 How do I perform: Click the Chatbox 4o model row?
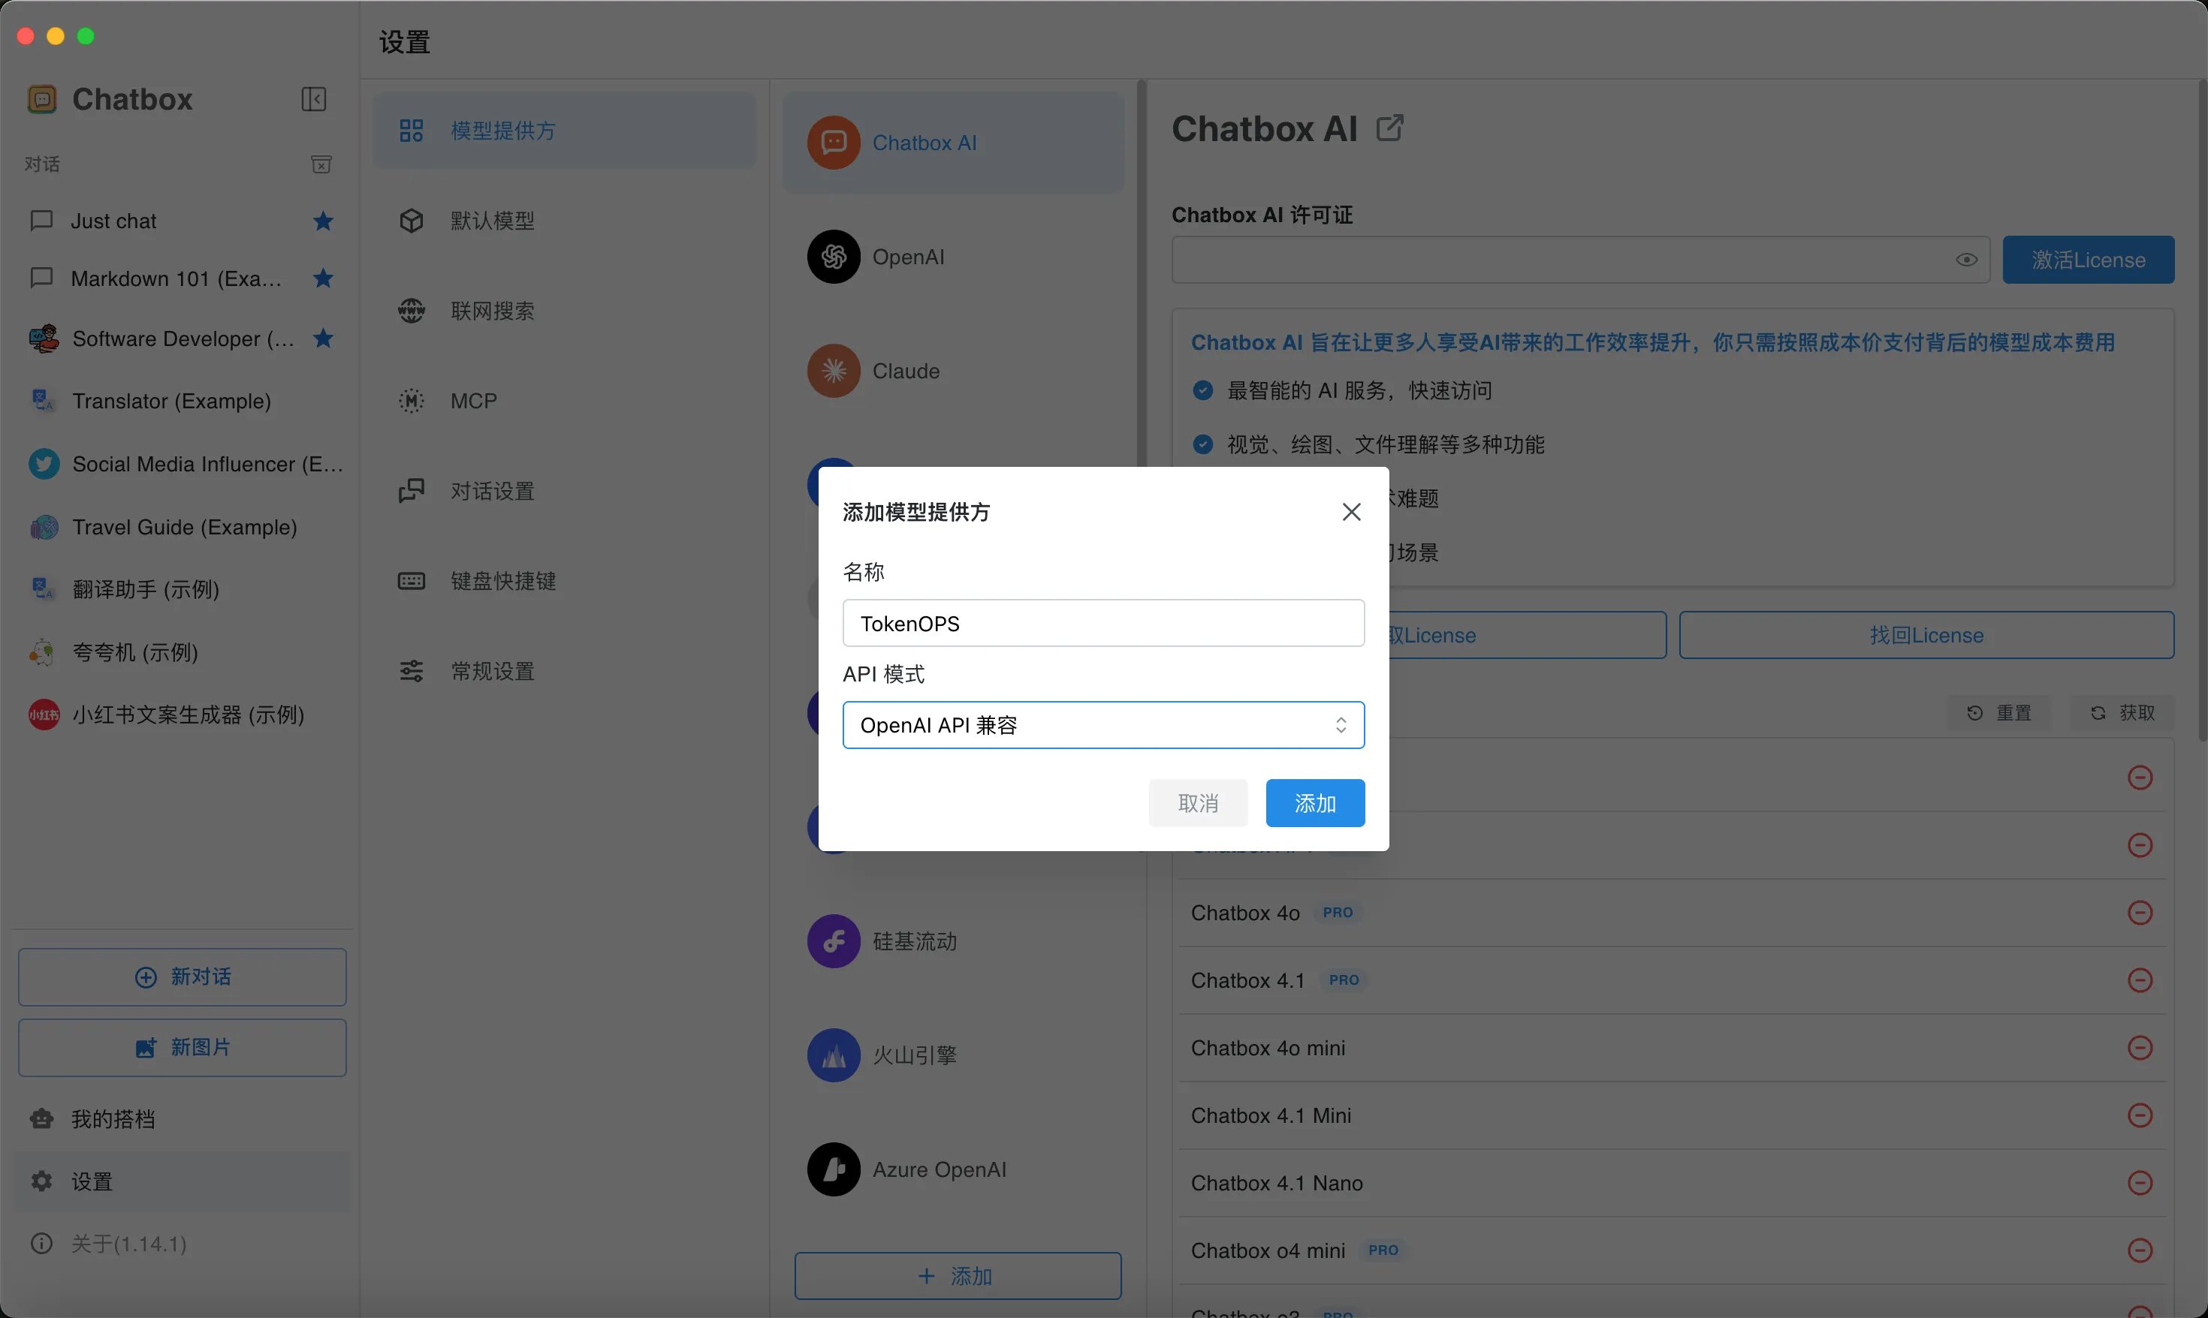1673,912
